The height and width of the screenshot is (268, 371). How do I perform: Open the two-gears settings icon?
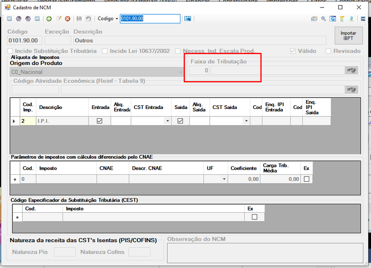click(x=323, y=19)
